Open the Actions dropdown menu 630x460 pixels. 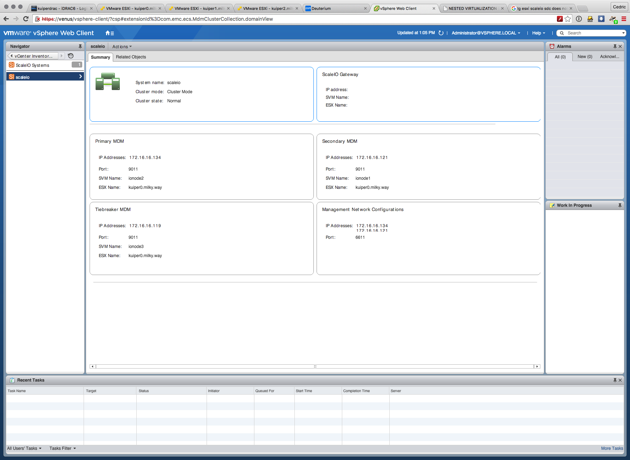coord(122,46)
